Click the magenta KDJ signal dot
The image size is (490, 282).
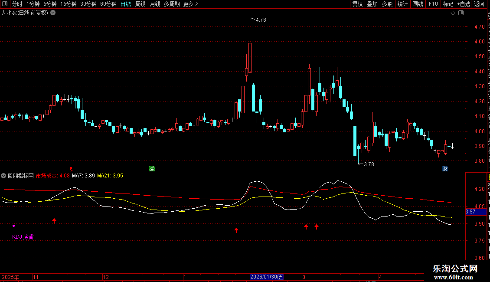coord(13,226)
